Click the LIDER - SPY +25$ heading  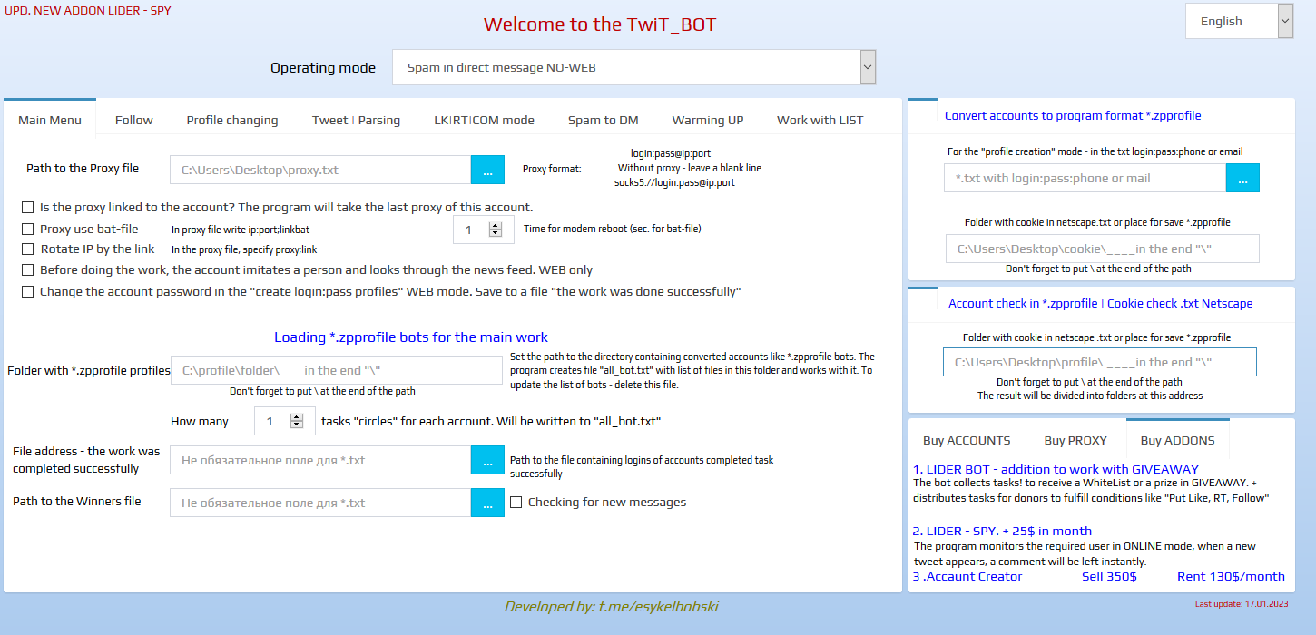1002,531
